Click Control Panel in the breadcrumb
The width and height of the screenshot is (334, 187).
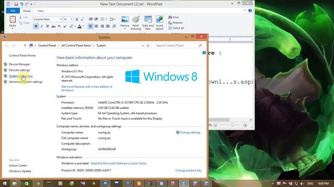[x=47, y=46]
